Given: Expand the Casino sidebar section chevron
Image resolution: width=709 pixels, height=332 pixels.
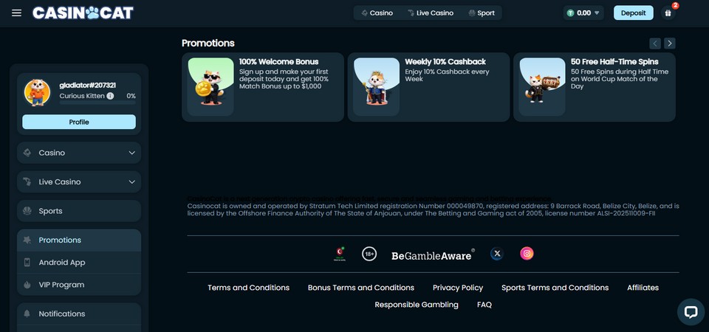Looking at the screenshot, I should tap(132, 153).
